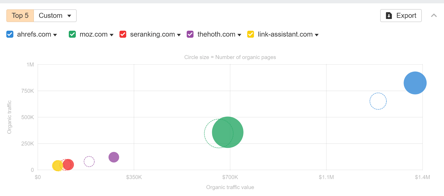
Task: Toggle the seranking.com checkbox off
Action: (x=123, y=34)
